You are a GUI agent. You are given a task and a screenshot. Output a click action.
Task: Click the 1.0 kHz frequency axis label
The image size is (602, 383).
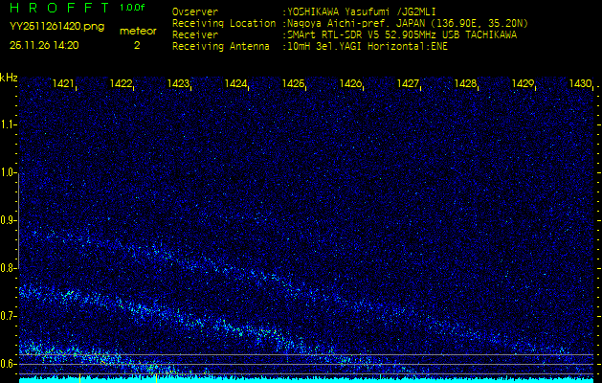[9, 172]
